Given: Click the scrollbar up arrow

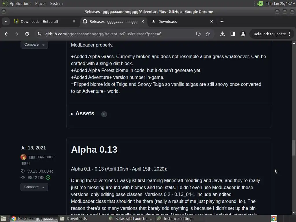Looking at the screenshot, I should click(x=294, y=43).
